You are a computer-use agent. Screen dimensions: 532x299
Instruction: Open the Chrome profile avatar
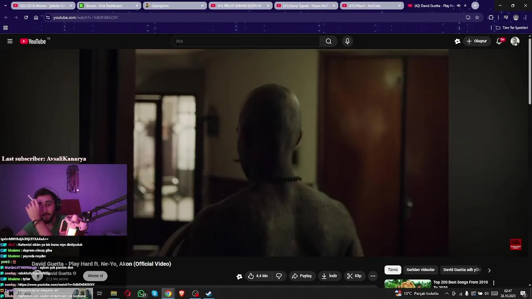click(516, 17)
